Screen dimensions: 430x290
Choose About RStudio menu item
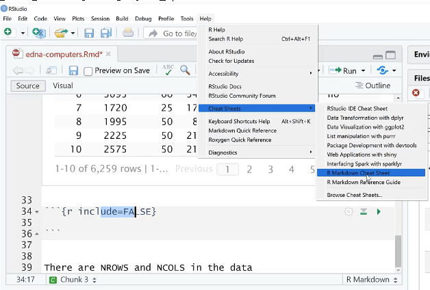coord(258,51)
